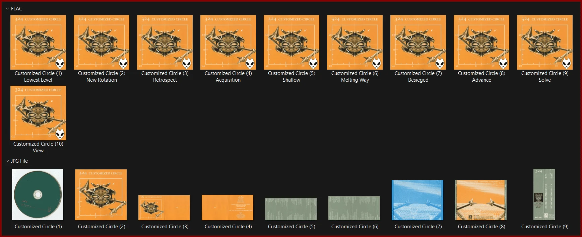Click the 'Shallow' file name text

click(292, 80)
